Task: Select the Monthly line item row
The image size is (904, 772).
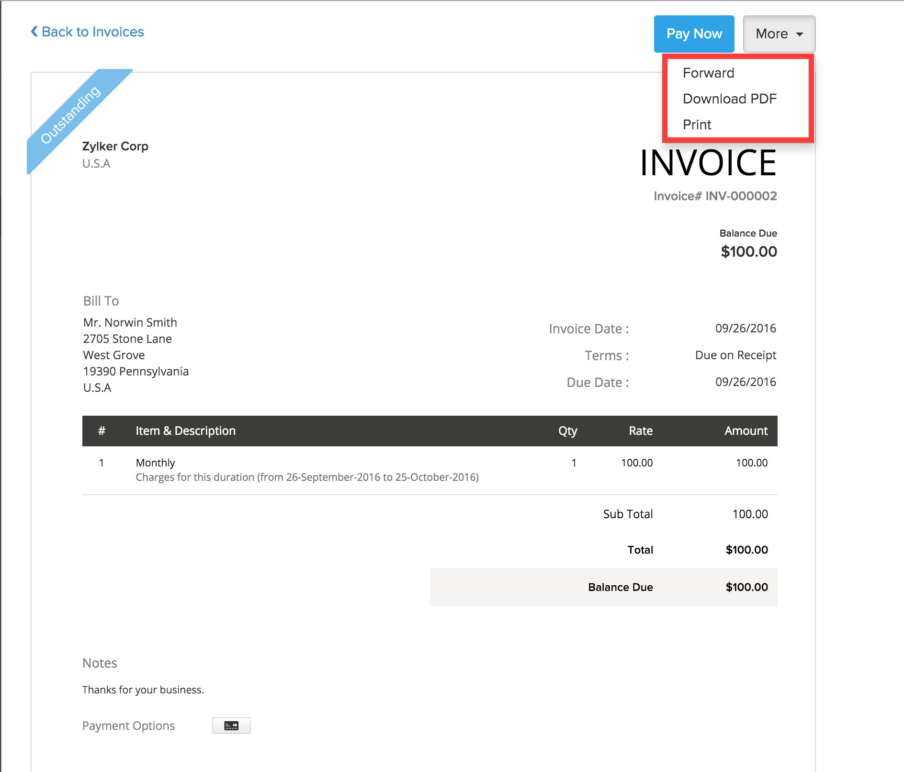Action: point(155,463)
